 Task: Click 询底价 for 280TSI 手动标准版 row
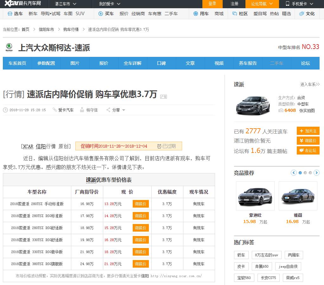pos(141,204)
